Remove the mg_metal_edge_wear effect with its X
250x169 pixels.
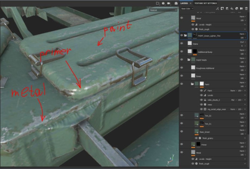(x=245, y=109)
